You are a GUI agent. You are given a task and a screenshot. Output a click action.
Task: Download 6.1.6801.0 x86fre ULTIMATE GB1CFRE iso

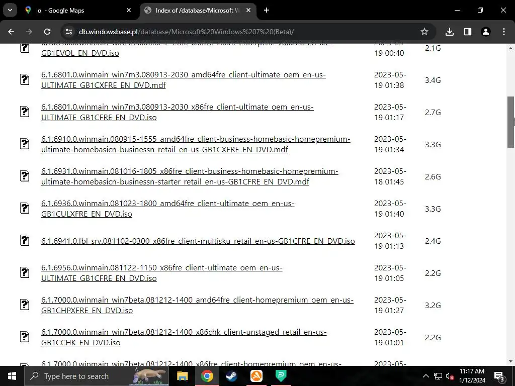178,112
